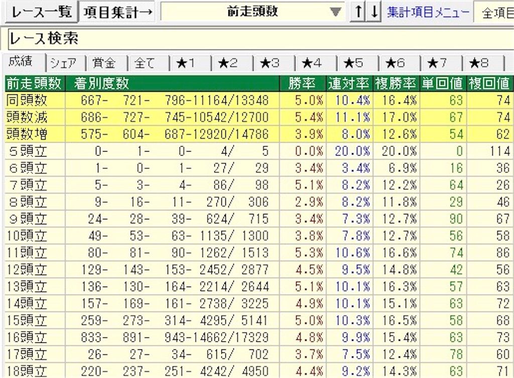Viewport: 514px width, 378px height.
Task: Click 複勝率 6.9% in the 6頭立 row
Action: [403, 168]
